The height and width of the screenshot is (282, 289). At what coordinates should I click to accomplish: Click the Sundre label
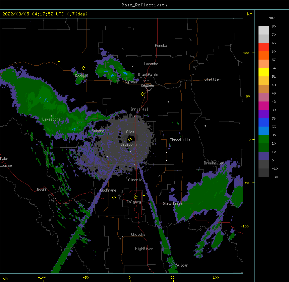click(x=98, y=131)
